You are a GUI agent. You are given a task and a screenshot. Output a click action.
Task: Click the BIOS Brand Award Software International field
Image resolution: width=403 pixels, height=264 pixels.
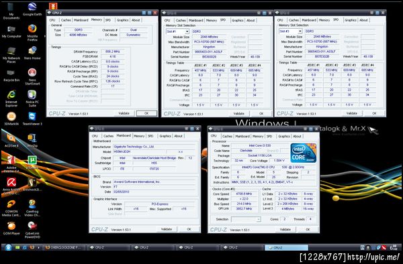point(154,182)
